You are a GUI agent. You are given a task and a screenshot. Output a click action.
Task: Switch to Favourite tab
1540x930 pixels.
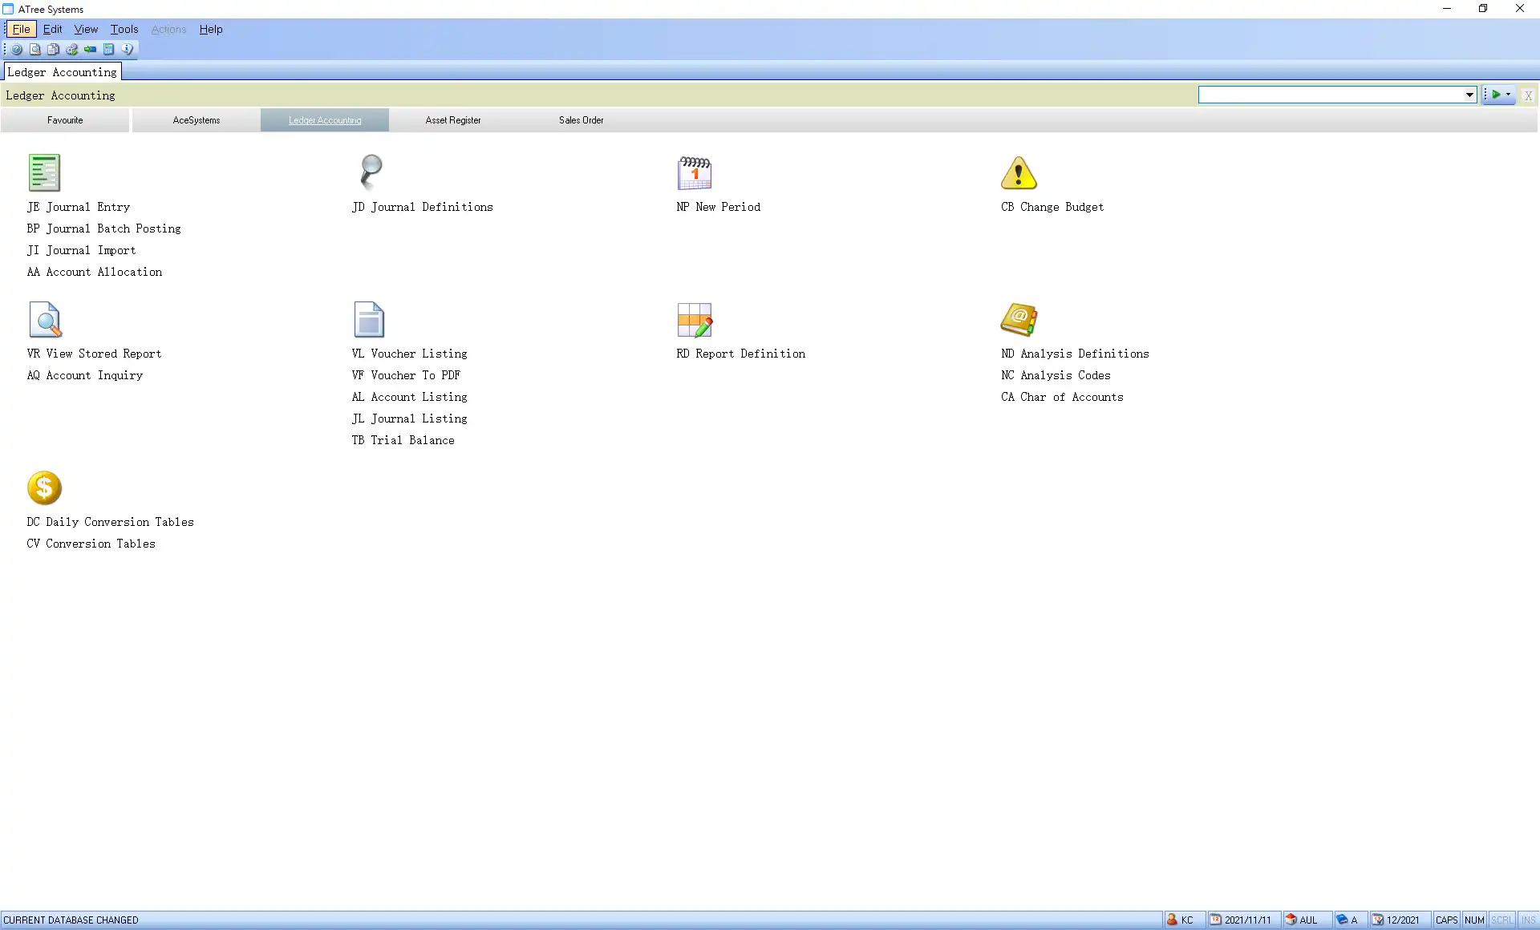point(65,119)
